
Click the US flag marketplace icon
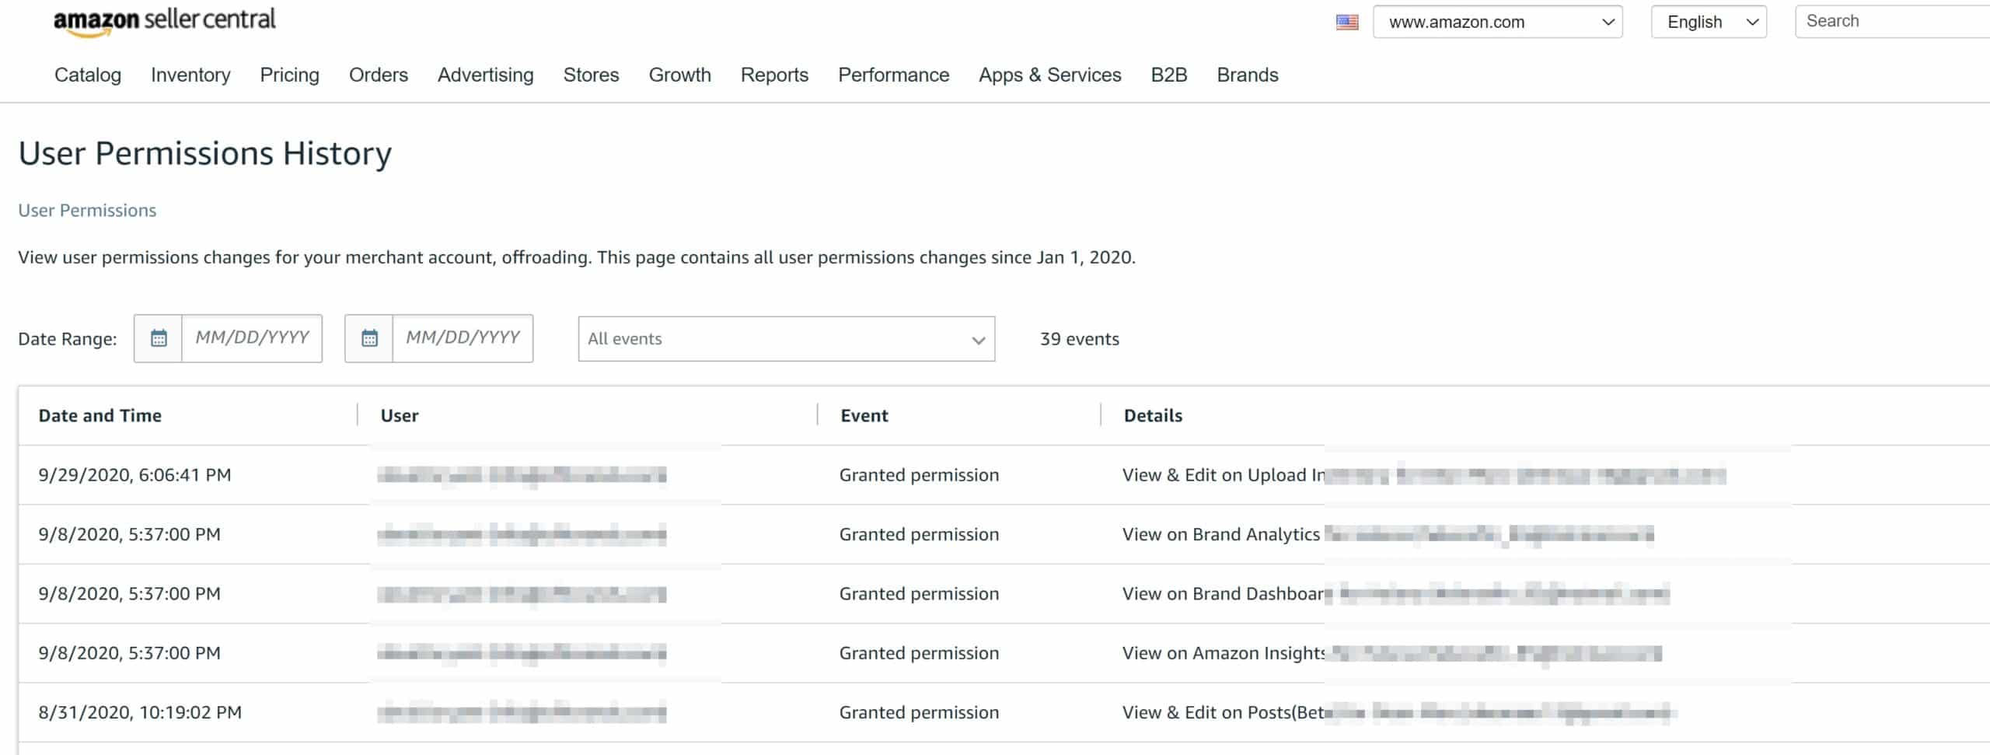(x=1347, y=22)
